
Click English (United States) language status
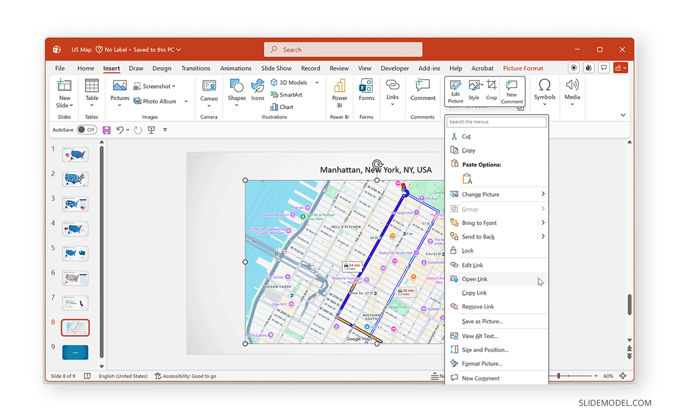pyautogui.click(x=123, y=376)
